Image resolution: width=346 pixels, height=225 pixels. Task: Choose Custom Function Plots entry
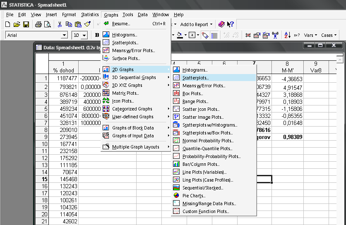tap(214, 211)
